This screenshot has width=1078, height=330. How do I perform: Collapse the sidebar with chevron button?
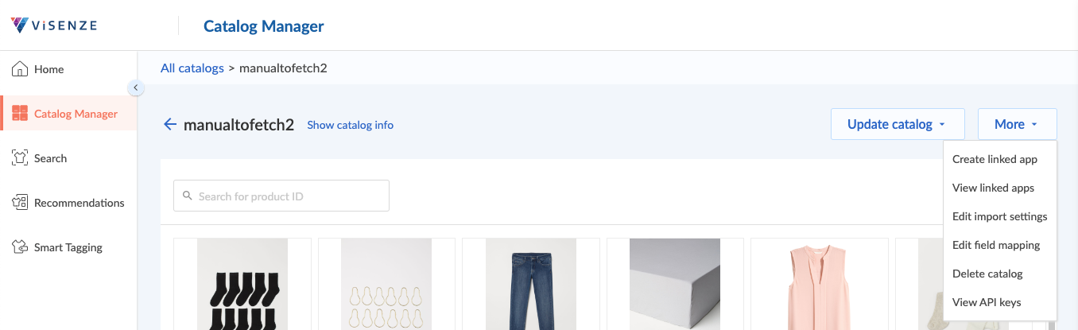coord(136,87)
